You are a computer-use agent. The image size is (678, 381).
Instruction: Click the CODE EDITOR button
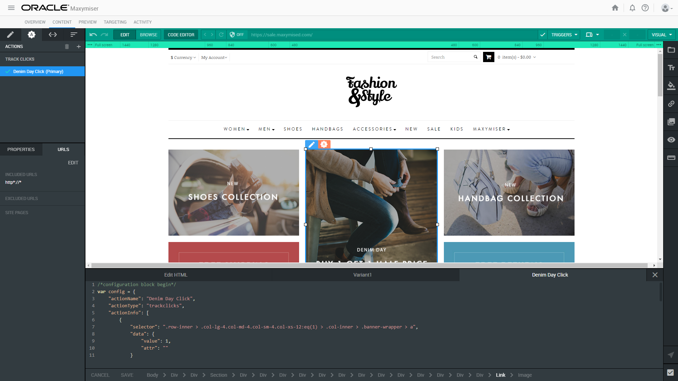click(x=181, y=35)
